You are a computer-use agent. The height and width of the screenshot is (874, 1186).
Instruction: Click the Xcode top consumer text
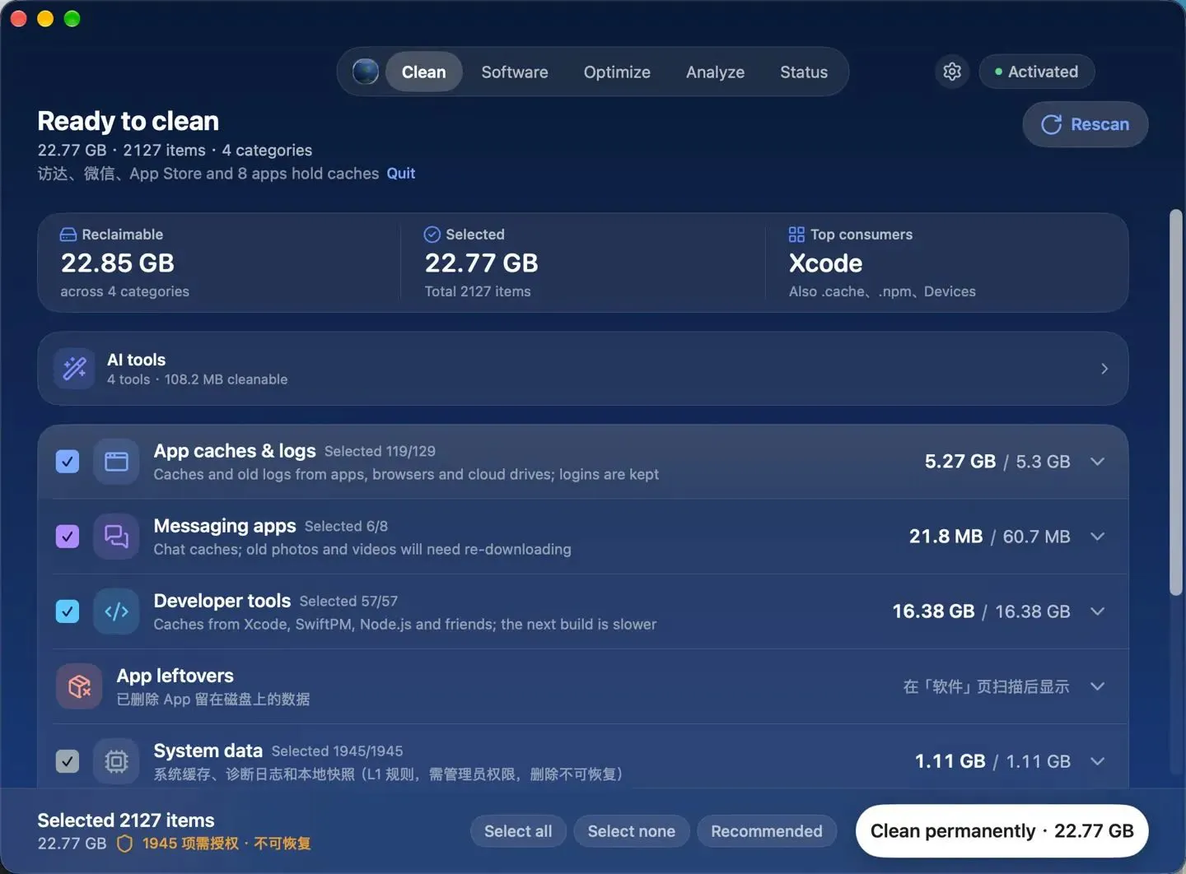[825, 263]
